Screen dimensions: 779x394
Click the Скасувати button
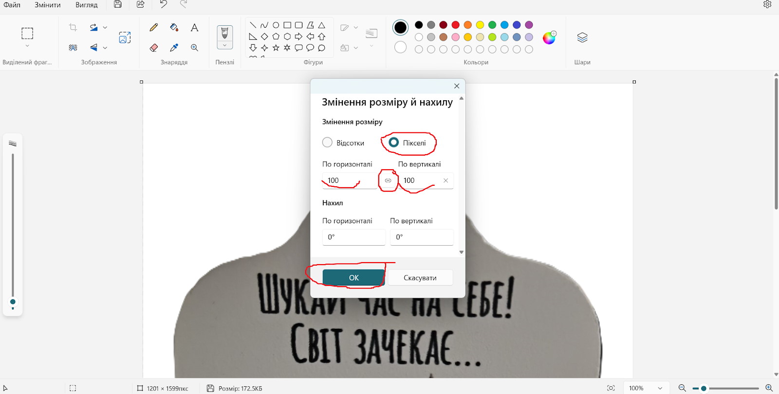pyautogui.click(x=420, y=278)
